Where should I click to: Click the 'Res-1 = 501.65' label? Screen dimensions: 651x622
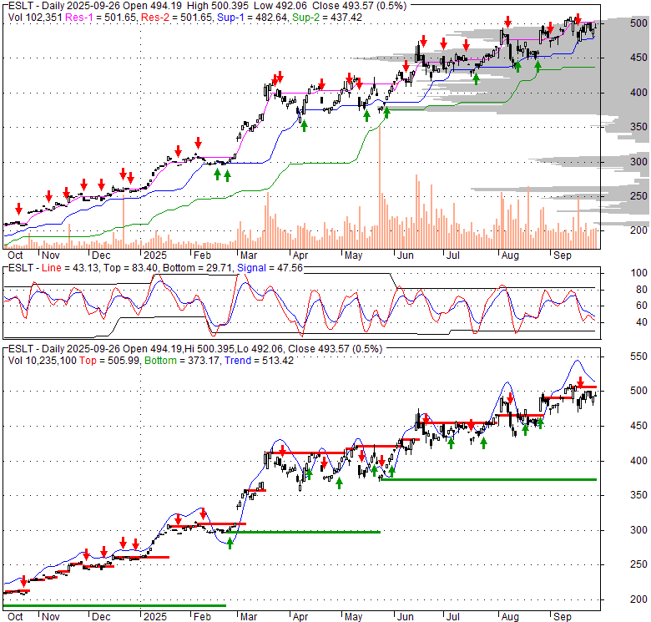point(101,18)
